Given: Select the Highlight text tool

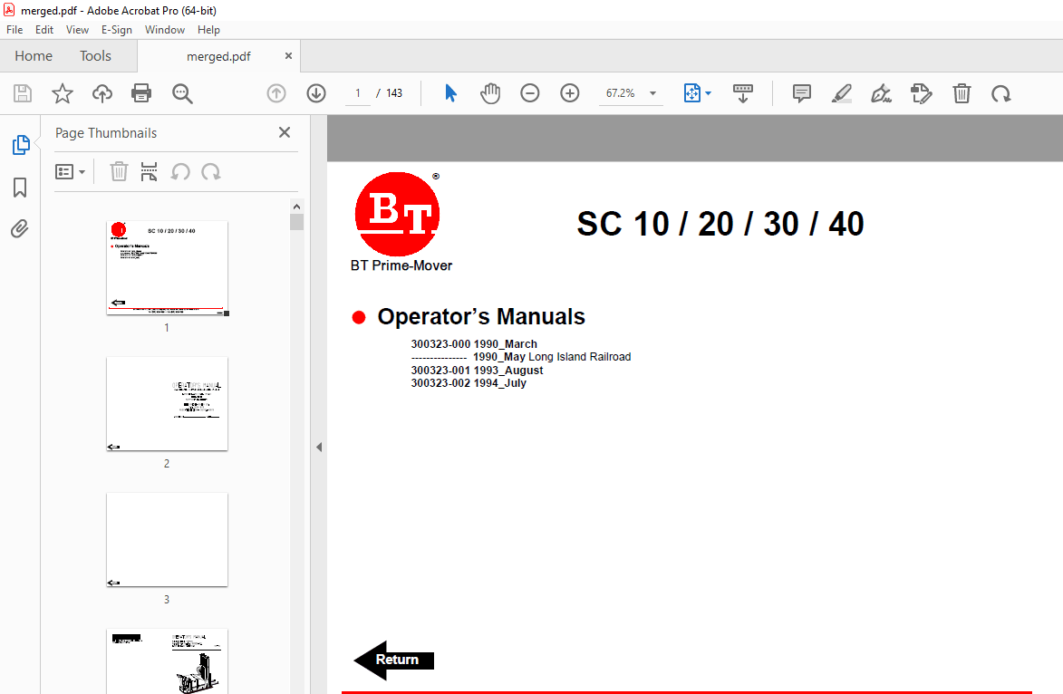Looking at the screenshot, I should click(x=841, y=92).
